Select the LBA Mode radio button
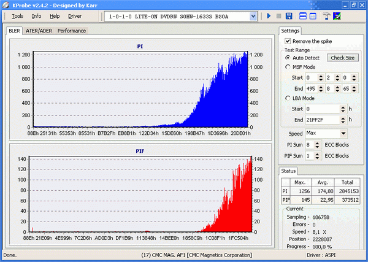368x262 pixels. pyautogui.click(x=288, y=98)
